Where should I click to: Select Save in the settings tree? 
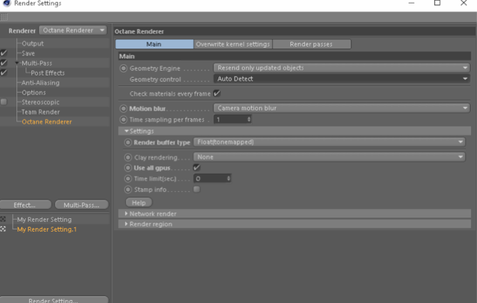click(x=28, y=53)
